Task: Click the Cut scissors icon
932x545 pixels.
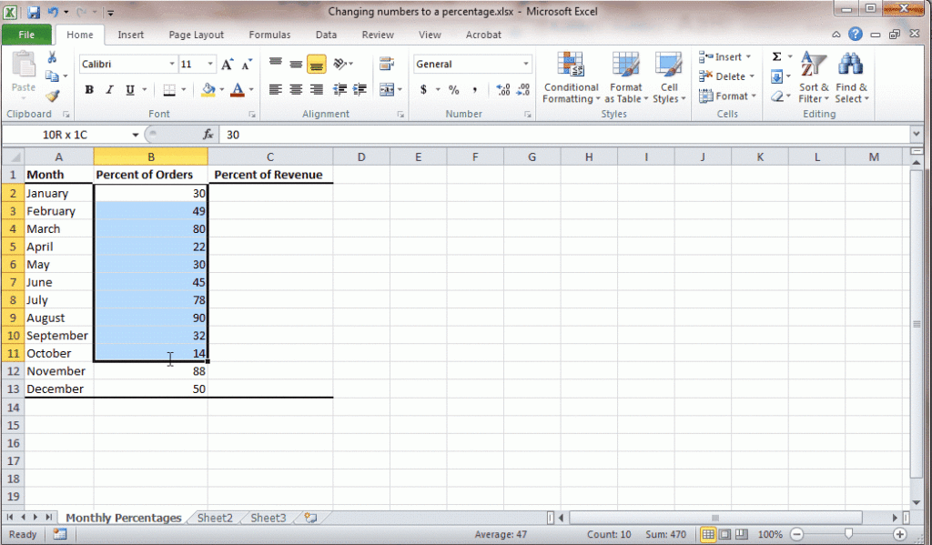Action: coord(52,57)
